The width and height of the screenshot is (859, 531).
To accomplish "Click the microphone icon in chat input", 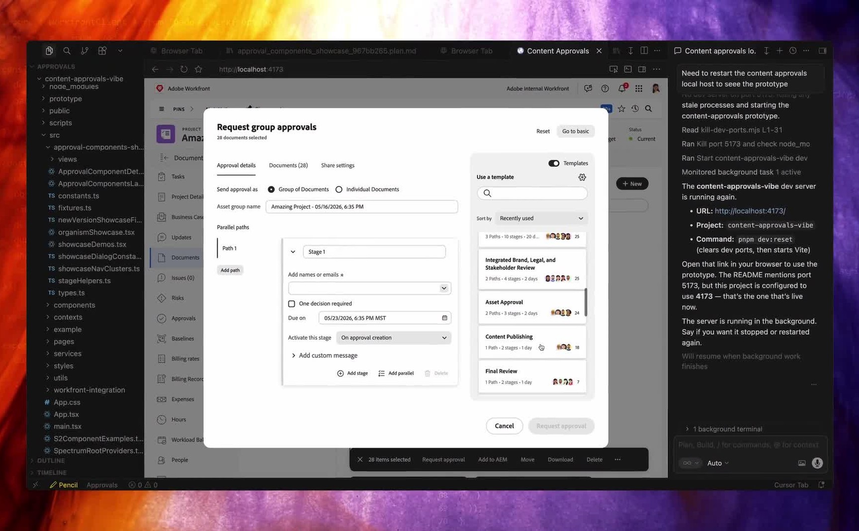I will (817, 463).
